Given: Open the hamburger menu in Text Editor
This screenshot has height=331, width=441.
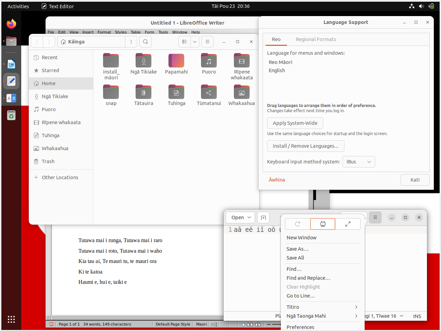Looking at the screenshot, I should click(x=375, y=217).
